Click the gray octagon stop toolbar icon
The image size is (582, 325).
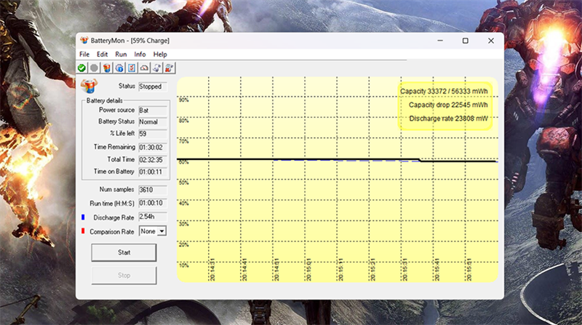point(95,68)
